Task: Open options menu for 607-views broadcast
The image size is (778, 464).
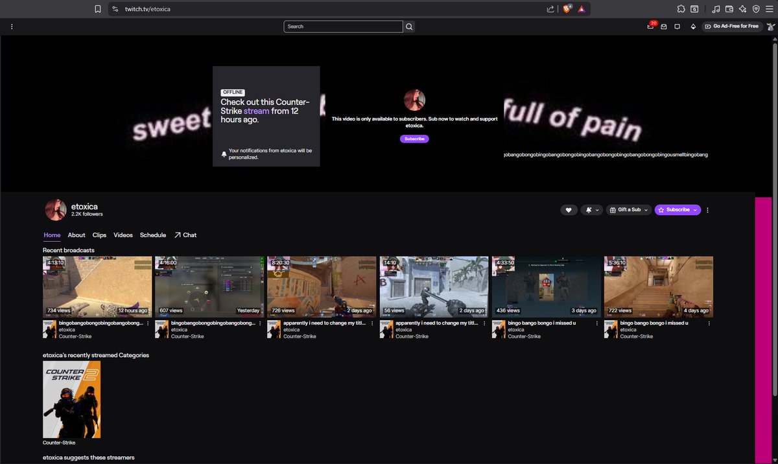Action: (x=259, y=323)
